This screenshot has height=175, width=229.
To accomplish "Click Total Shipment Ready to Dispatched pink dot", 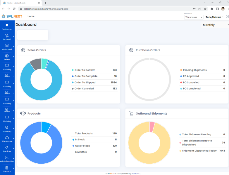I will point(180,143).
